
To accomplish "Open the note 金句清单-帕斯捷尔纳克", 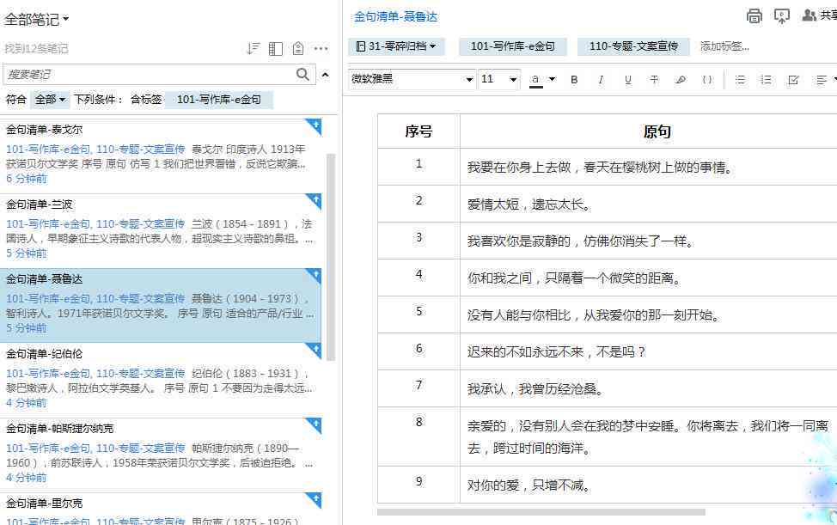I will pos(160,455).
